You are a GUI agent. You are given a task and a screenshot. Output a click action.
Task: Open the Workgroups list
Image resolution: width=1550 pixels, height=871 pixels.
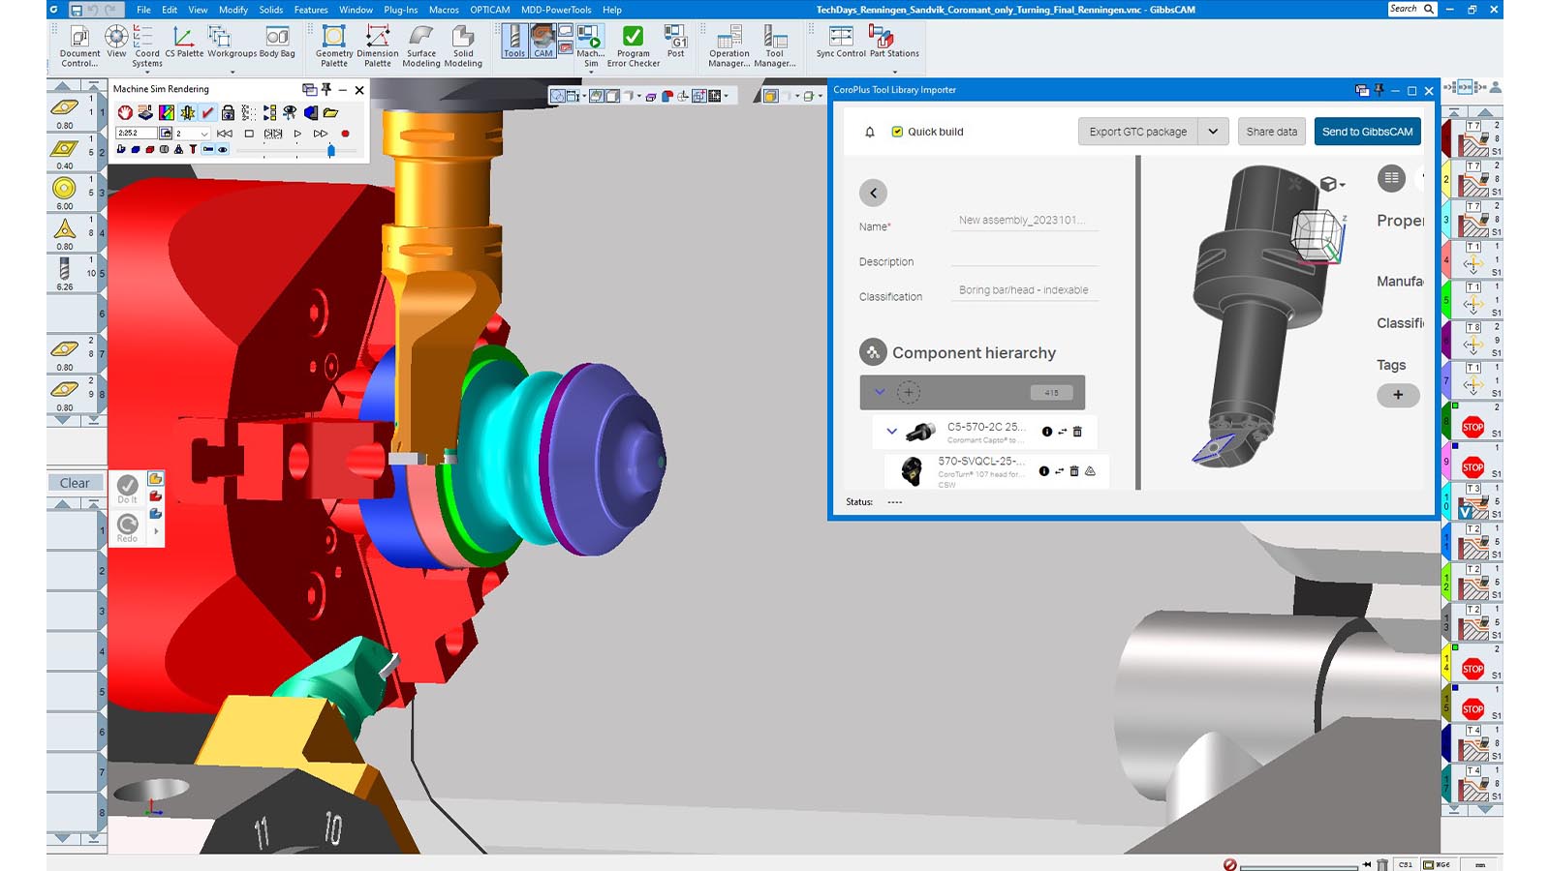[x=232, y=43]
